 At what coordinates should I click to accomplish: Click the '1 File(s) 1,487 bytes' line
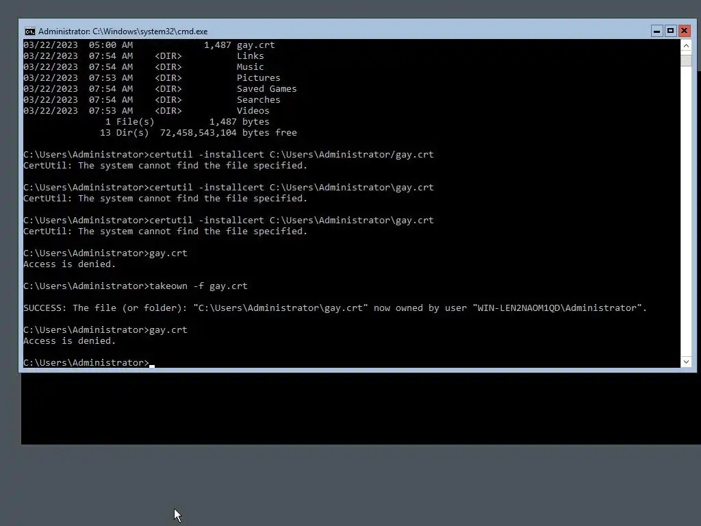pyautogui.click(x=188, y=122)
